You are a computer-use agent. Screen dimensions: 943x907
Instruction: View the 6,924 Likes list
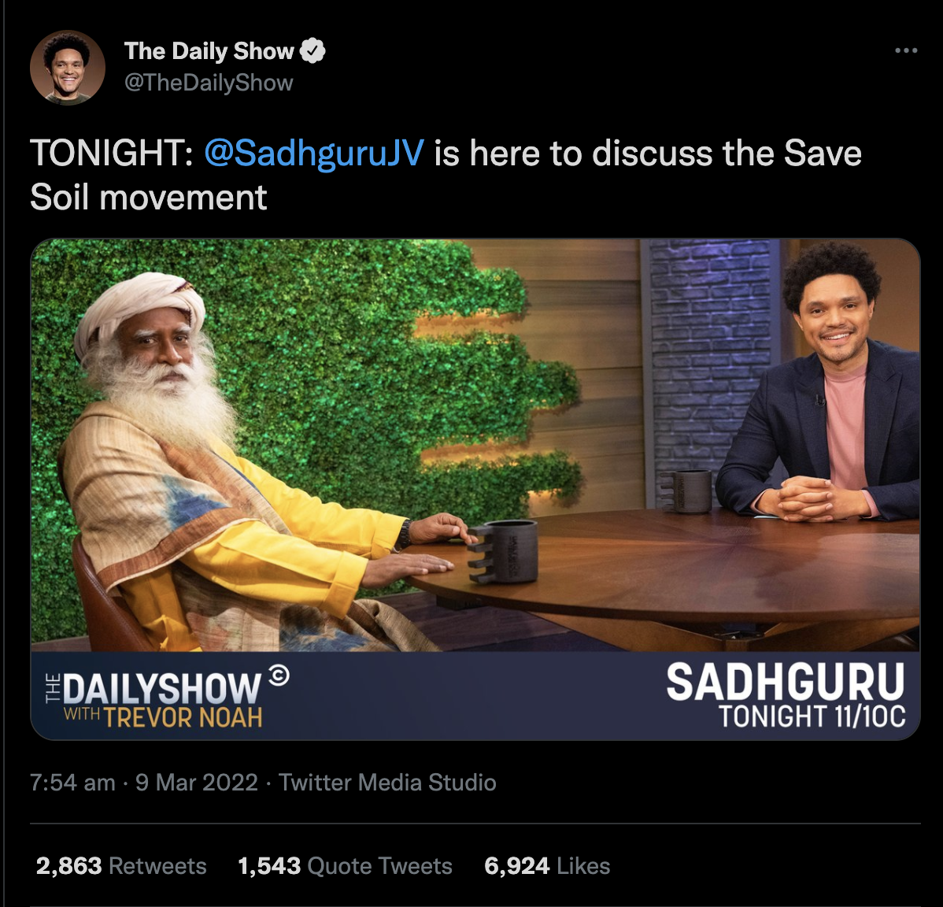point(547,866)
